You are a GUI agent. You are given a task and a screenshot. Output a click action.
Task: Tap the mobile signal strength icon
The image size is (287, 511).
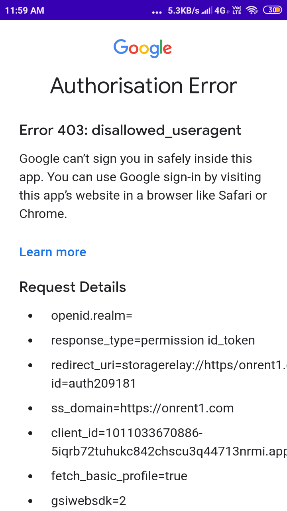(206, 11)
